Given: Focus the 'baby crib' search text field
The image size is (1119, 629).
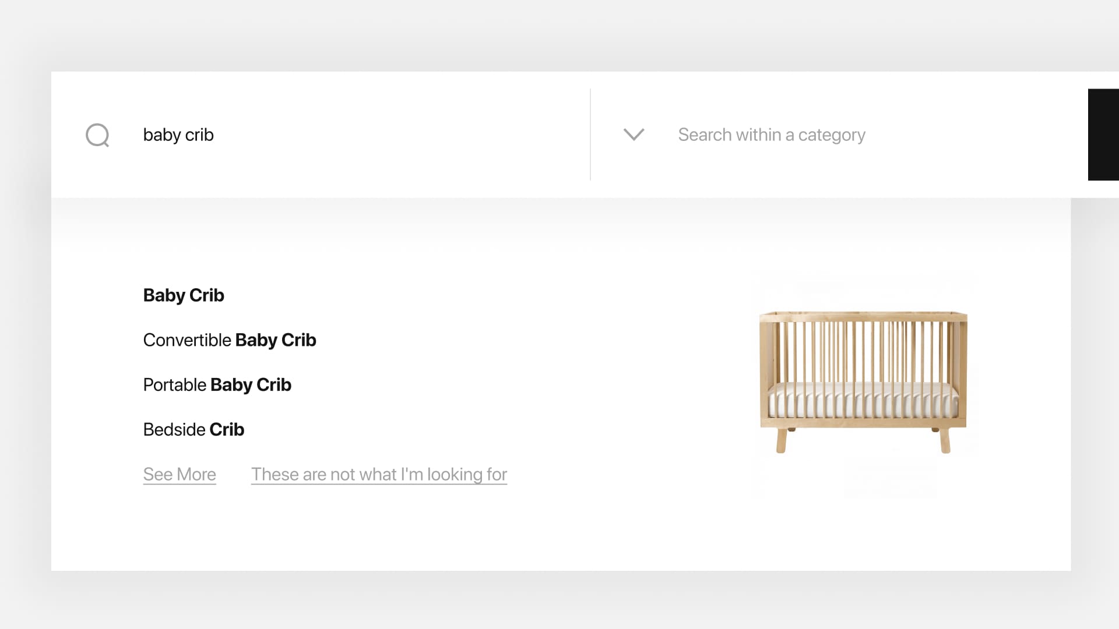Looking at the screenshot, I should pos(350,135).
